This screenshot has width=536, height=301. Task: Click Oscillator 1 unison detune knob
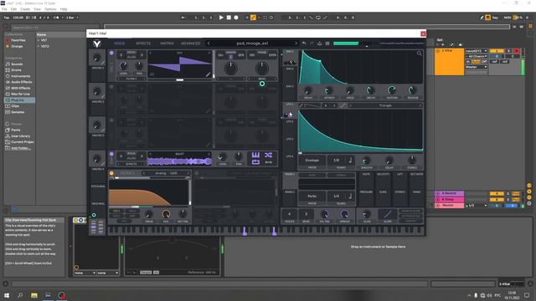click(x=231, y=69)
